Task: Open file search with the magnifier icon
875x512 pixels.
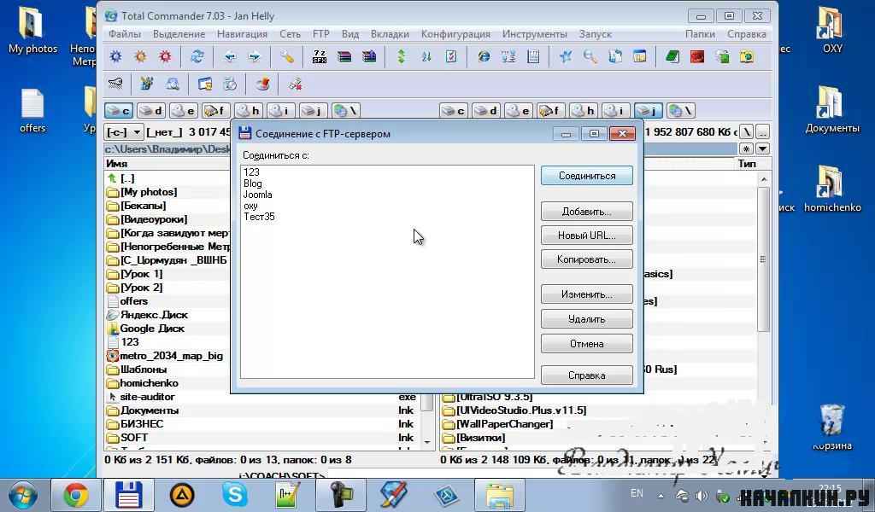Action: [590, 56]
